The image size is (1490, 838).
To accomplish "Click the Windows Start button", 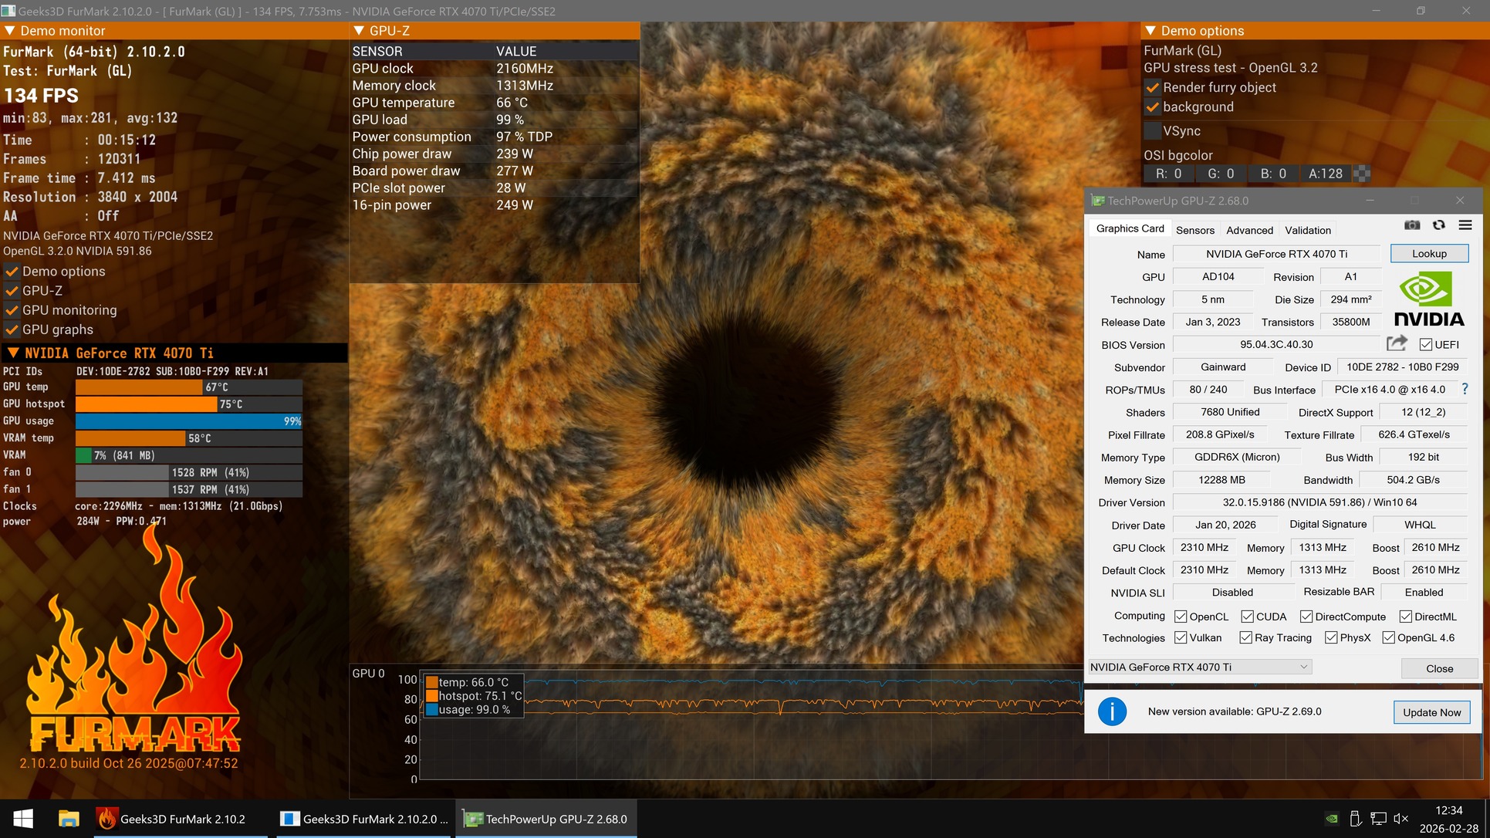I will (23, 819).
